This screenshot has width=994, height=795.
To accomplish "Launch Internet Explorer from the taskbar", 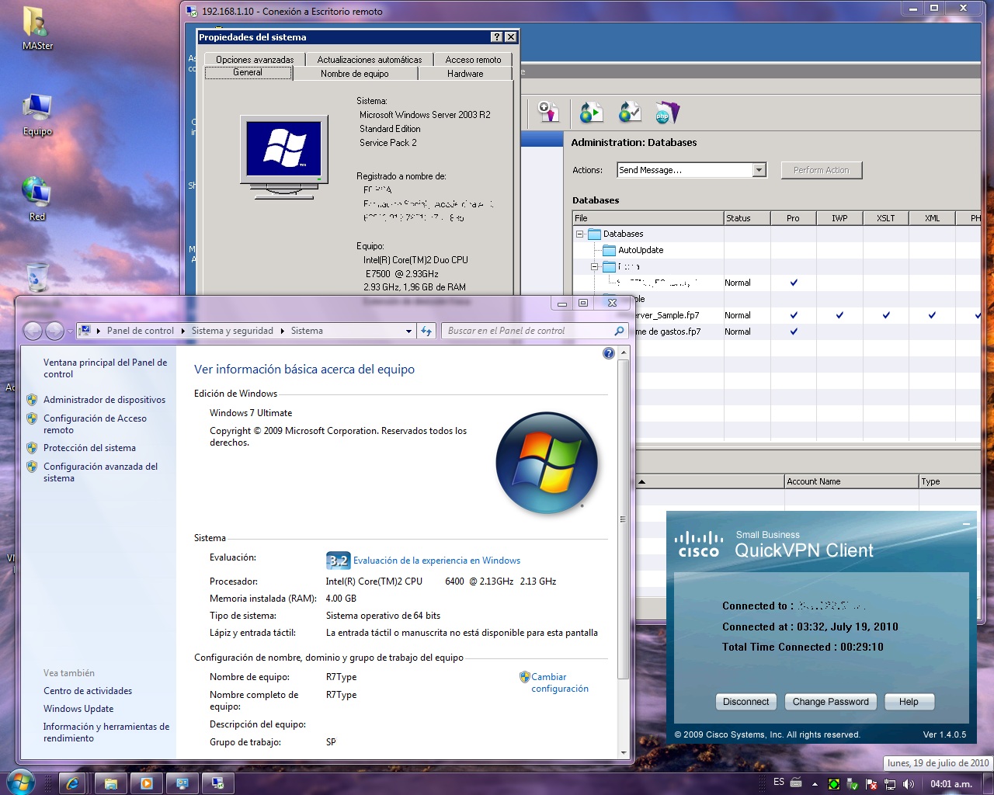I will pos(72,783).
